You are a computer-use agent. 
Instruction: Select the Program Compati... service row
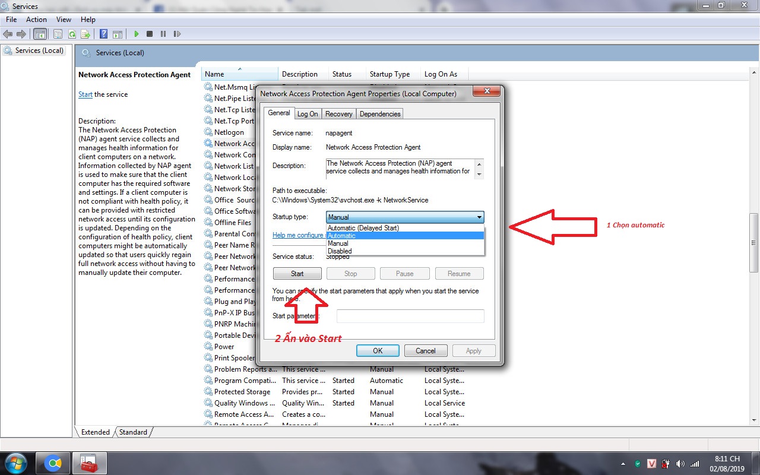point(335,381)
